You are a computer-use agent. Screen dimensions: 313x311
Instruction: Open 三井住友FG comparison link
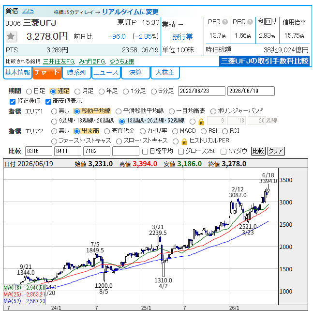tap(59, 62)
